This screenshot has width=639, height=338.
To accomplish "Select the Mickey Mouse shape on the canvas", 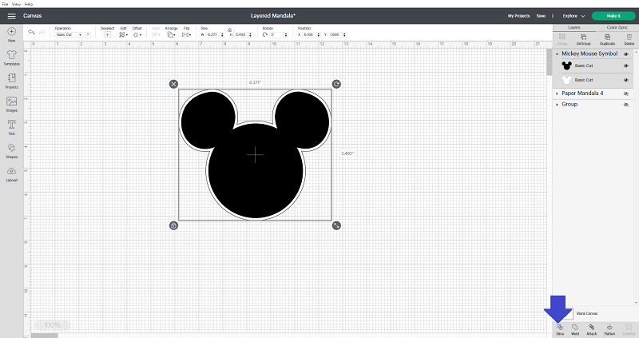I will click(x=255, y=154).
